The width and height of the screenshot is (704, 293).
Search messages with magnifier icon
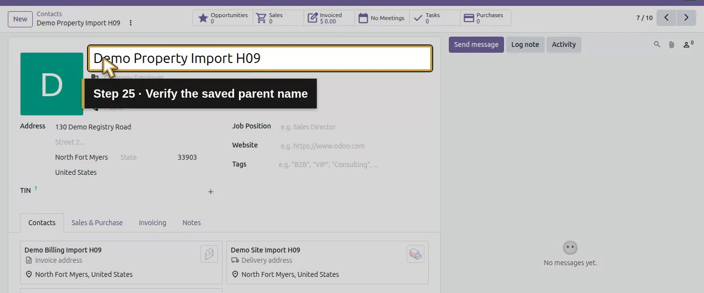point(657,44)
